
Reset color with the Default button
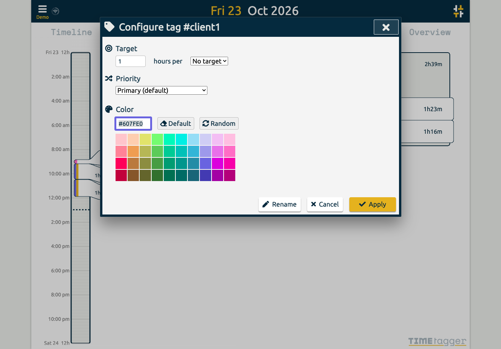(x=176, y=124)
